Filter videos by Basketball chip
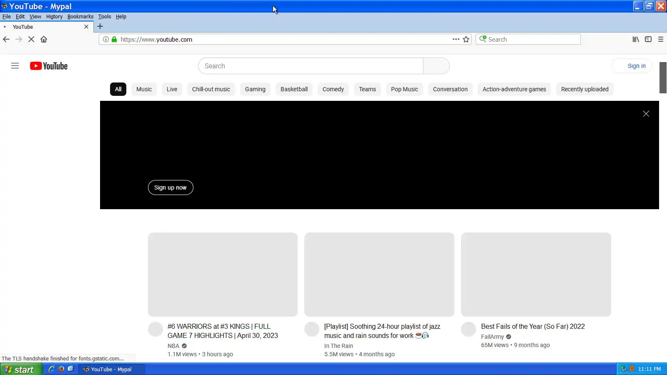Image resolution: width=667 pixels, height=375 pixels. tap(294, 89)
